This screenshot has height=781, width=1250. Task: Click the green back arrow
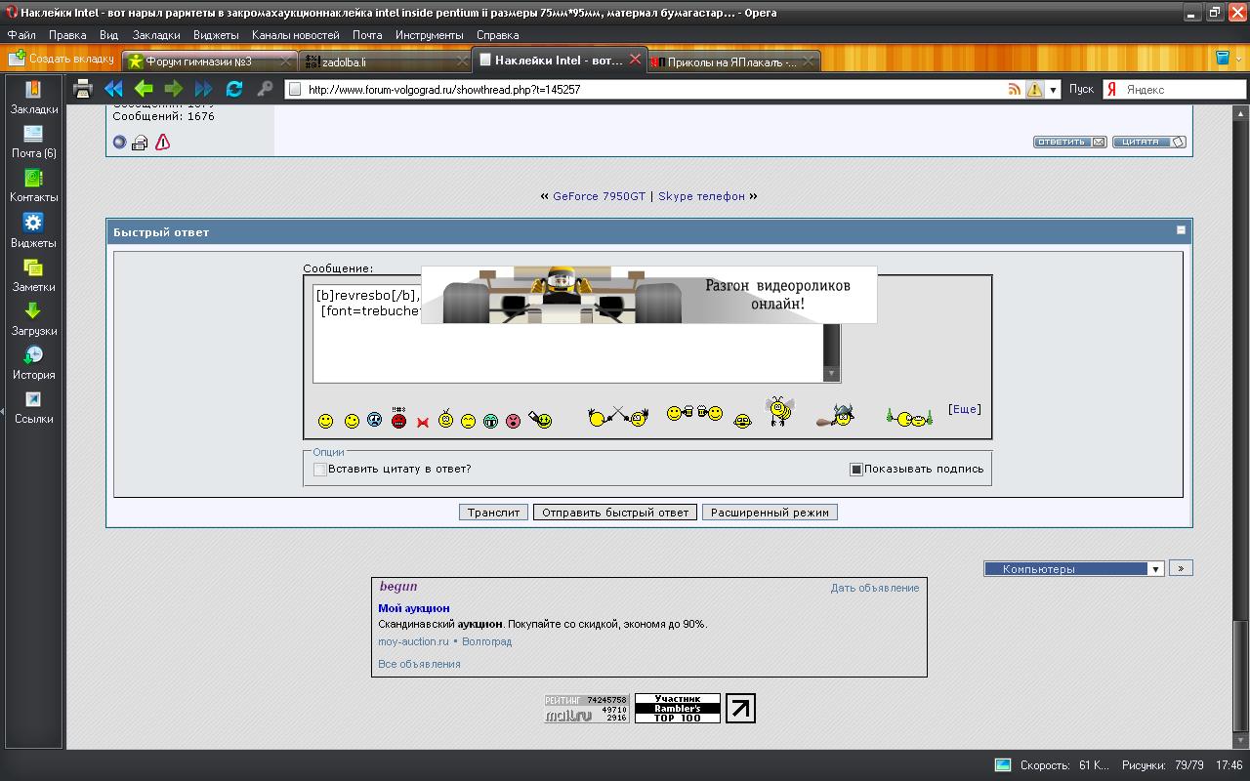coord(144,89)
